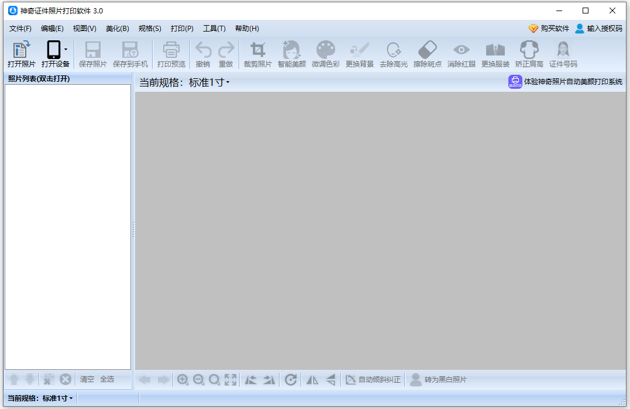Viewport: 630px width, 409px height.
Task: Click the 微调色彩 color adjustment icon
Action: 326,53
